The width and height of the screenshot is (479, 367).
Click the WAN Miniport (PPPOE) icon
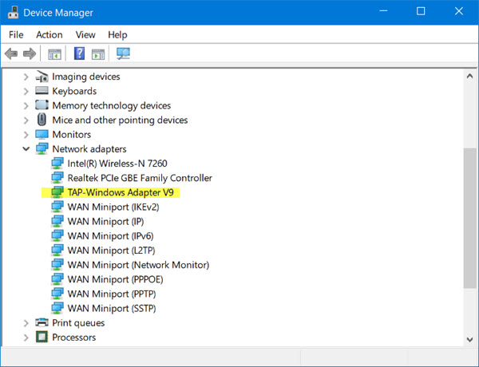[57, 279]
